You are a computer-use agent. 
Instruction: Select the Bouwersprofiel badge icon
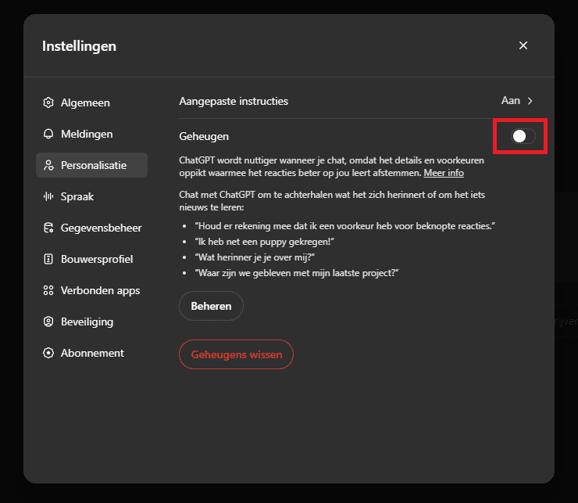click(48, 259)
